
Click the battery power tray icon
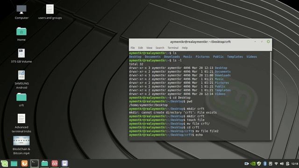pos(288,164)
